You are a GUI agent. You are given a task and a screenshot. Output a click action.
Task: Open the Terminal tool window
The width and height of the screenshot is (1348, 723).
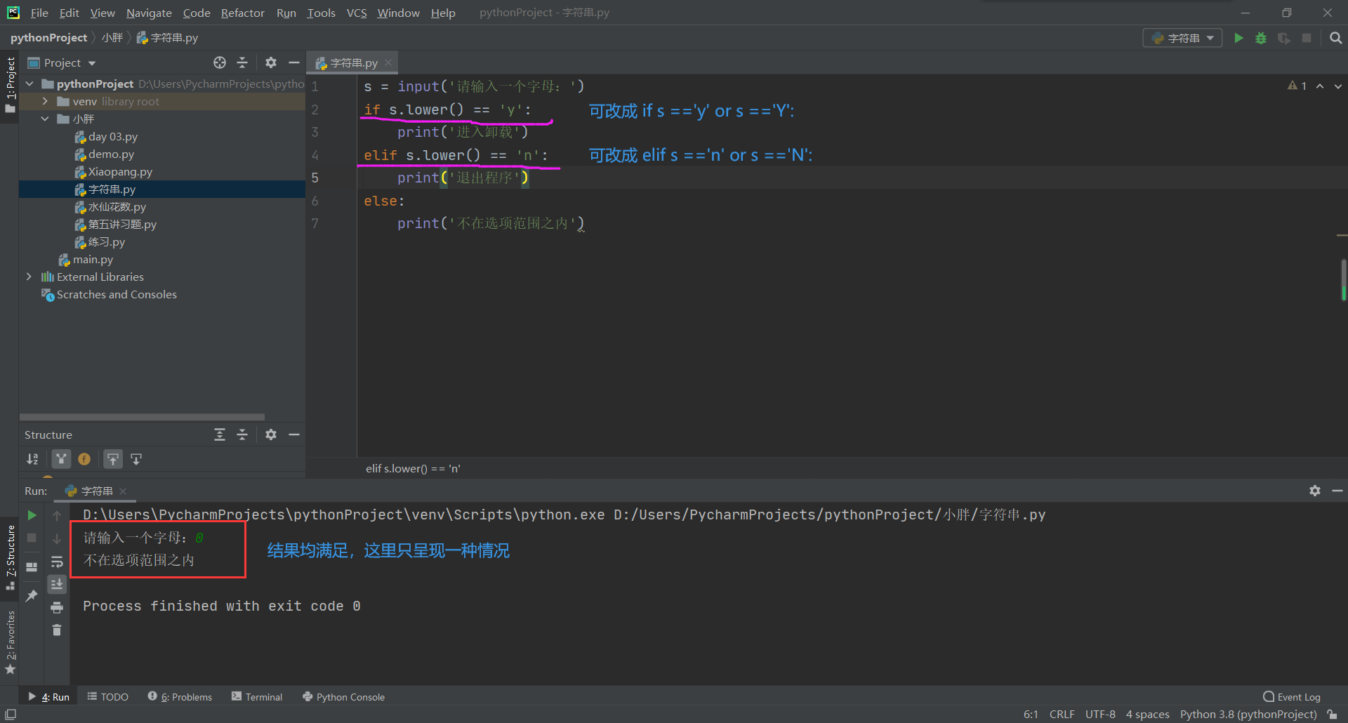point(257,696)
